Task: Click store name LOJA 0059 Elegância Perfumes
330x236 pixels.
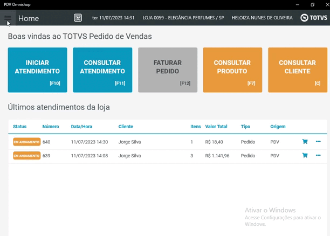Action: tap(183, 18)
